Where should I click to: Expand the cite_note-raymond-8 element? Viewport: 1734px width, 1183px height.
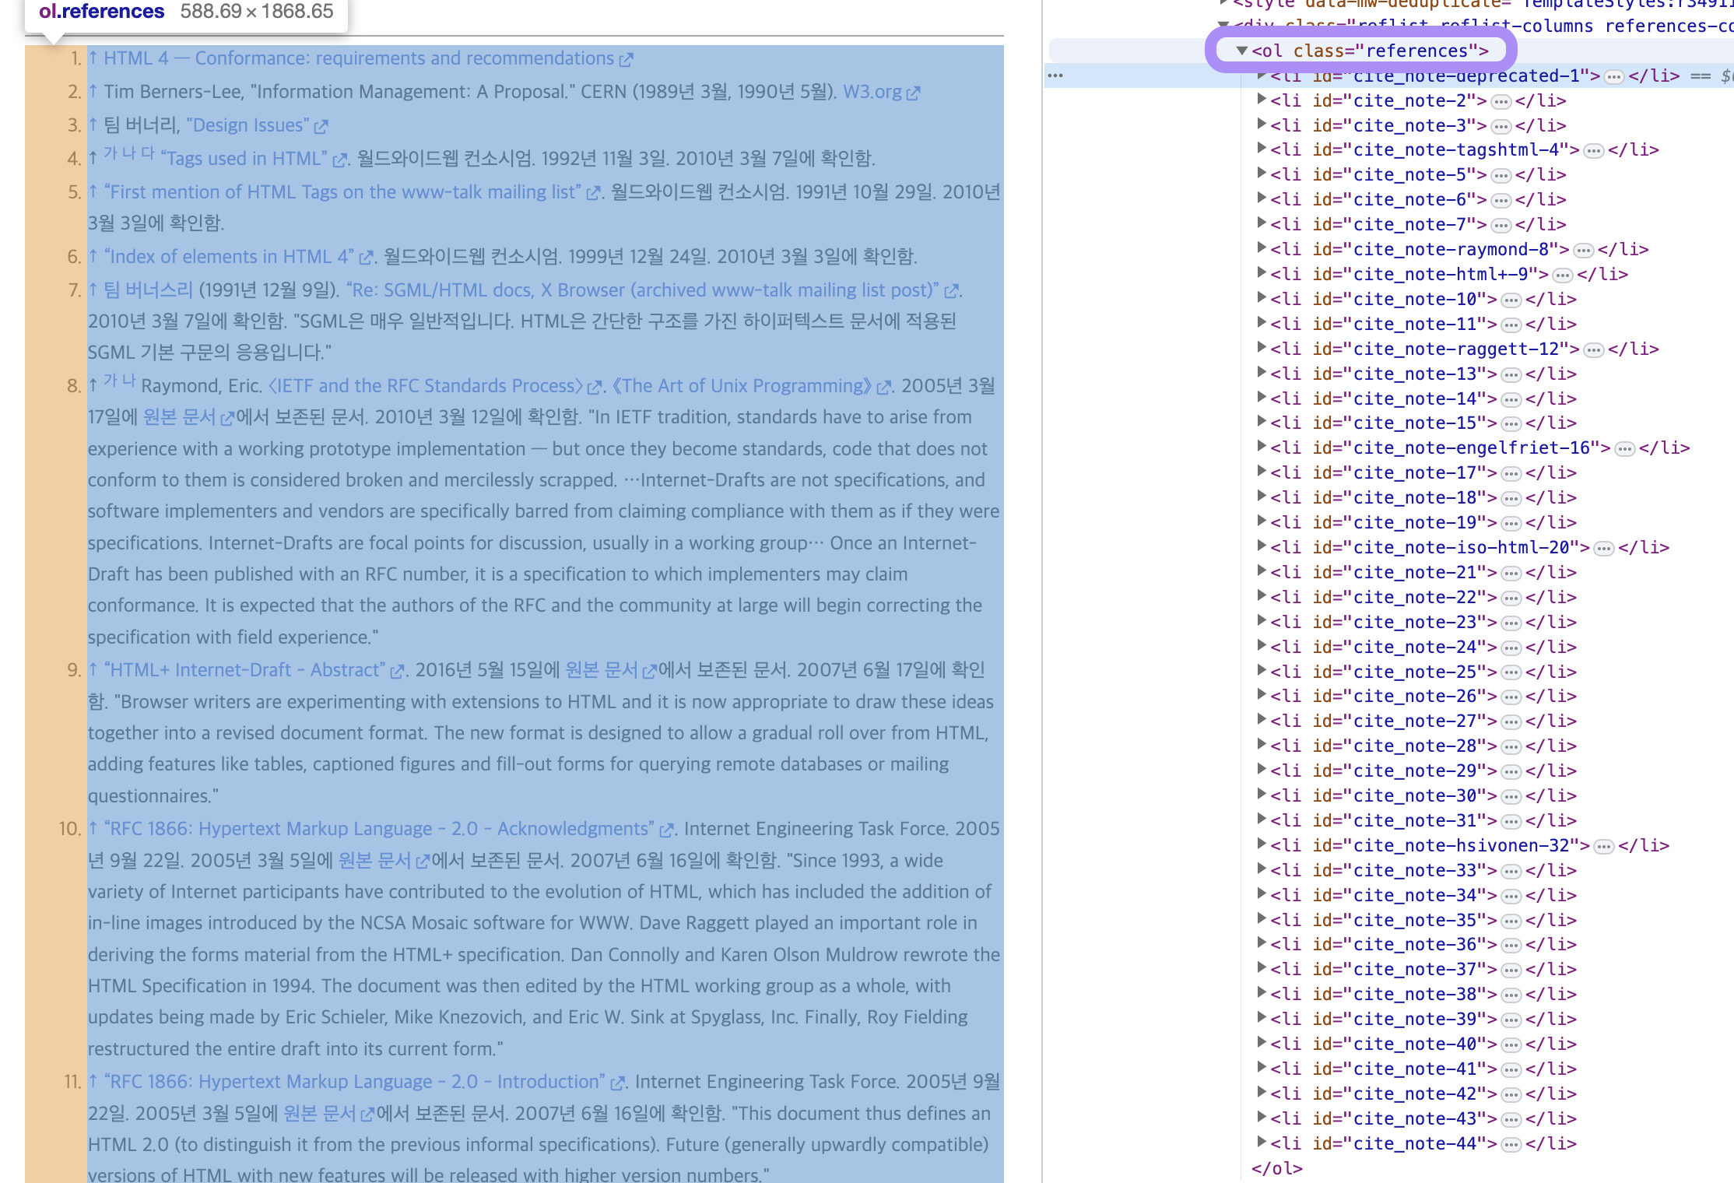click(1262, 248)
